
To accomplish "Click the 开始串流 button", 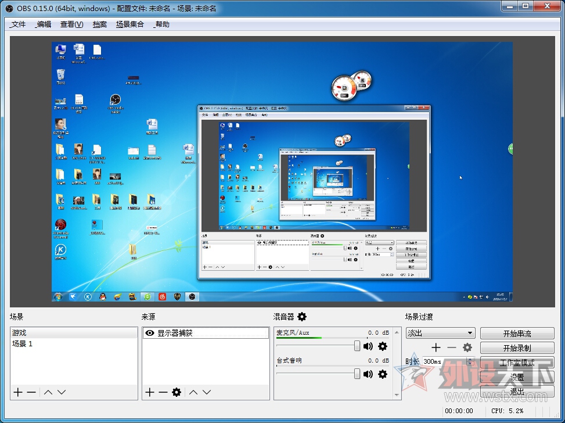I will click(517, 333).
